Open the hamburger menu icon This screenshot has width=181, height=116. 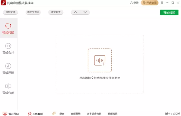(x=162, y=3)
